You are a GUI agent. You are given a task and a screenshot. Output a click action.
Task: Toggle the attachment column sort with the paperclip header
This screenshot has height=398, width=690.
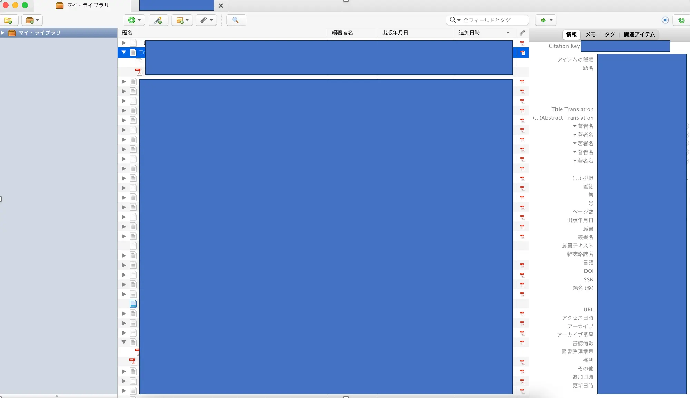522,32
